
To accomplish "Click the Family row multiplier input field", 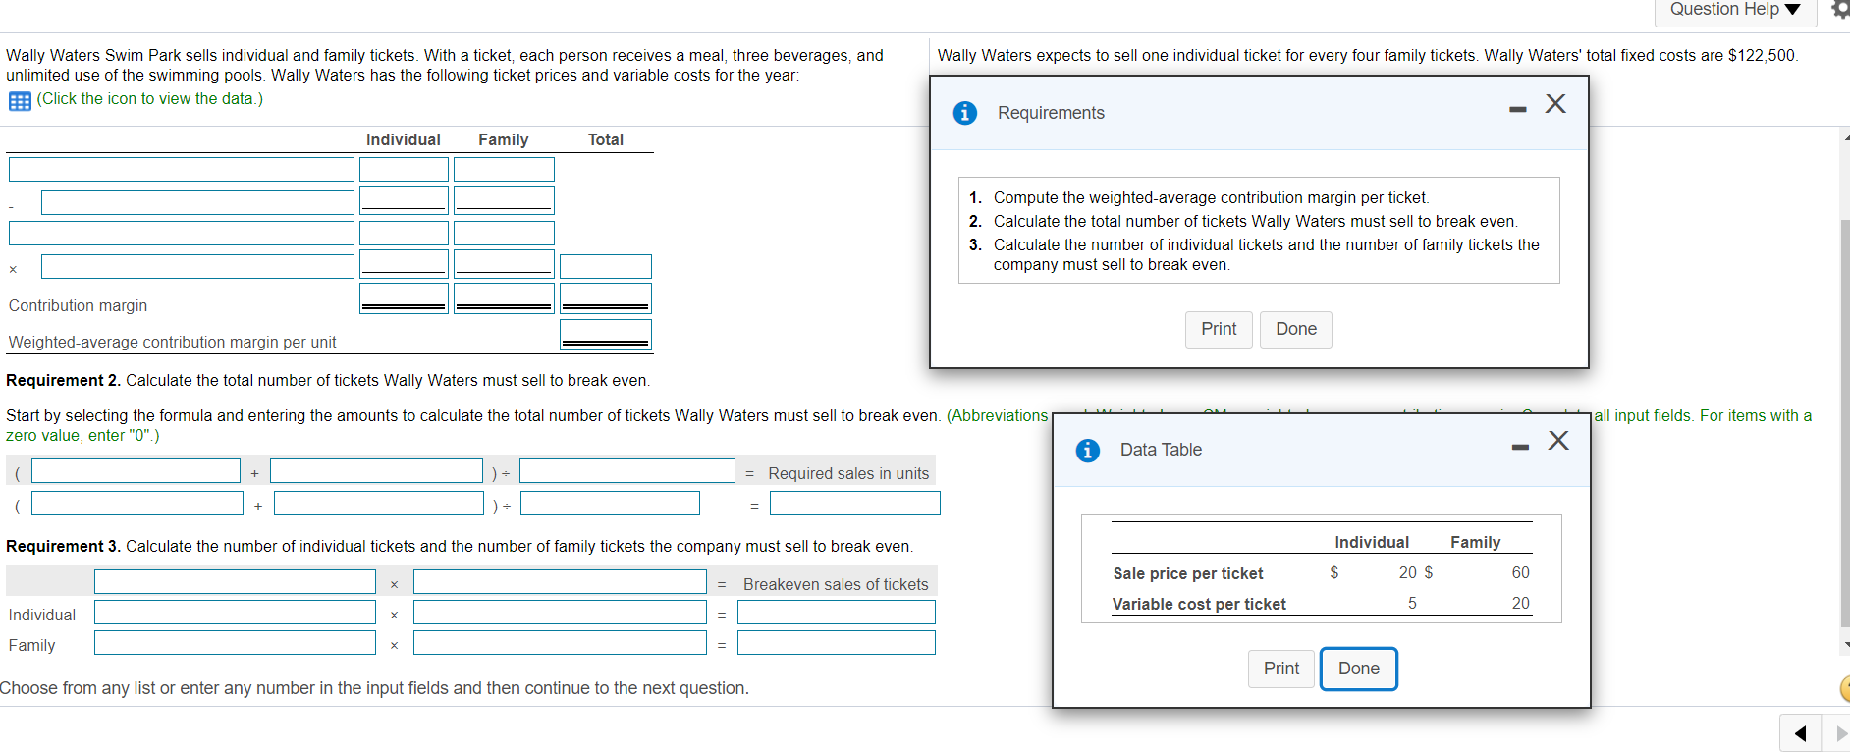I will coord(560,643).
